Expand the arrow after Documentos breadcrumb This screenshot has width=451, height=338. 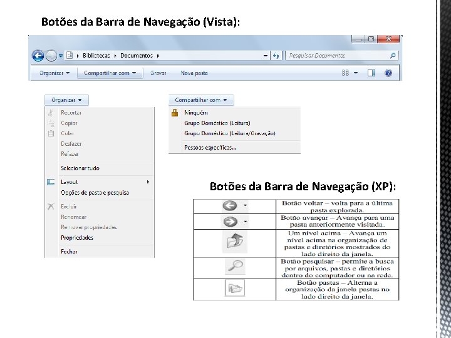click(158, 56)
